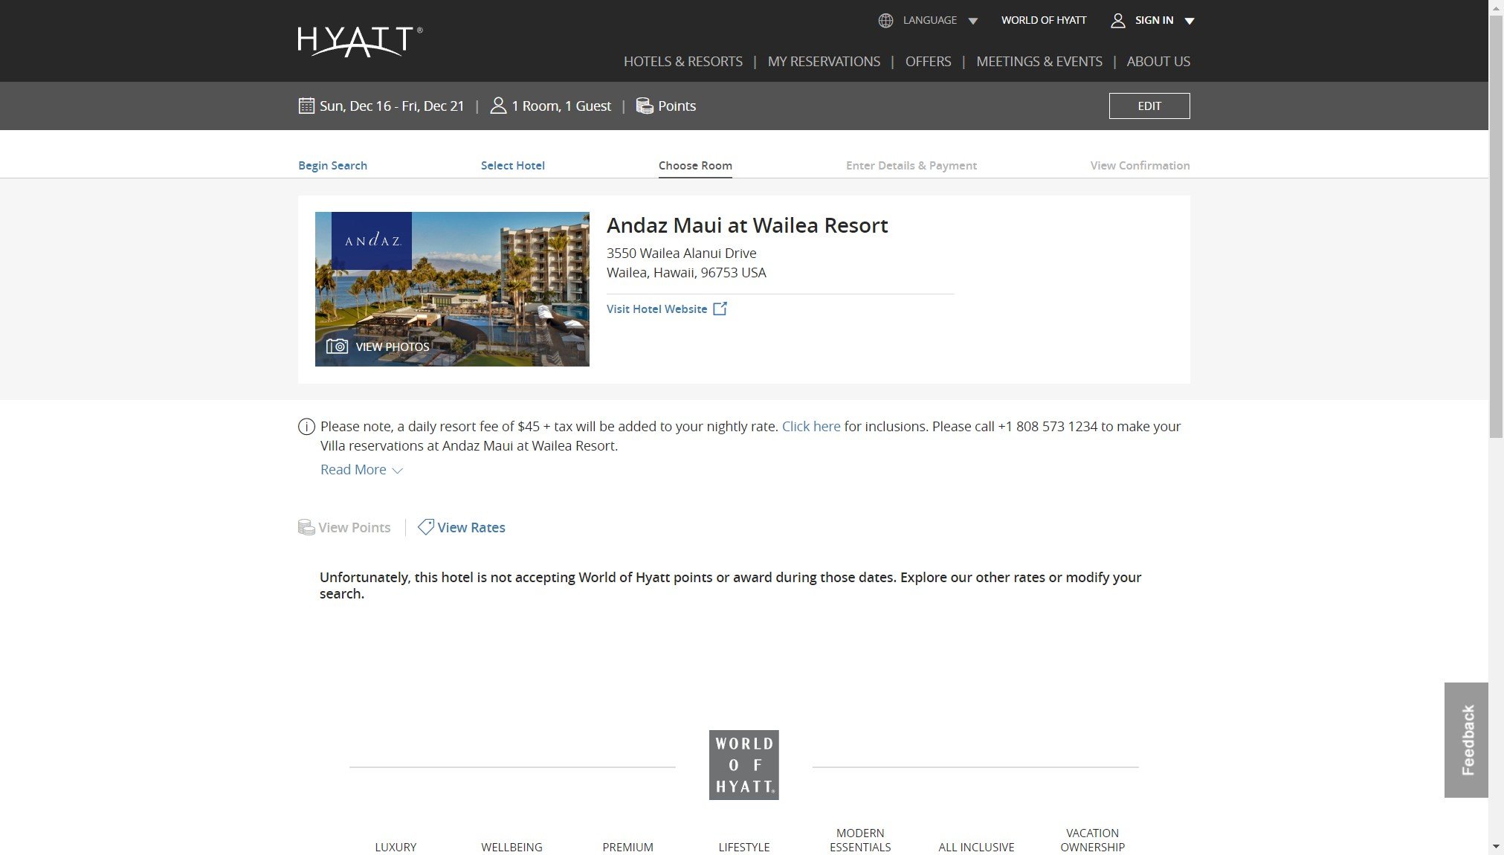Click the Edit search button

point(1149,106)
